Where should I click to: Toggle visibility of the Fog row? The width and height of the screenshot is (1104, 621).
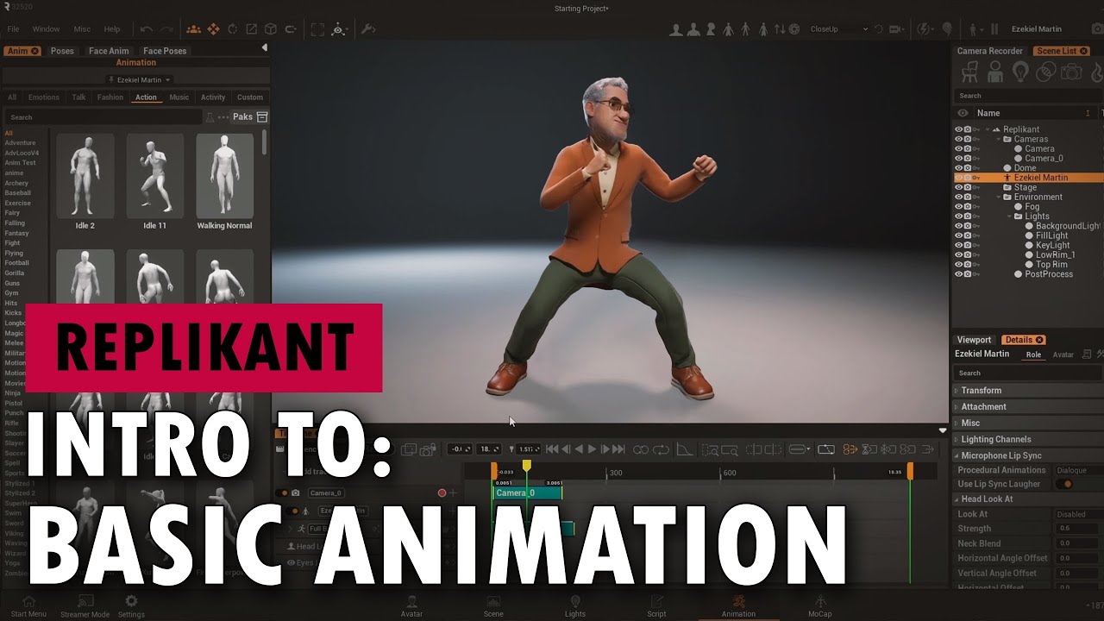click(x=958, y=207)
